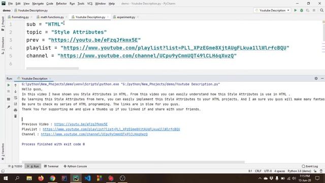Click the memory indicator icon in status bar
Screen dimensions: 325x183
coord(321,171)
